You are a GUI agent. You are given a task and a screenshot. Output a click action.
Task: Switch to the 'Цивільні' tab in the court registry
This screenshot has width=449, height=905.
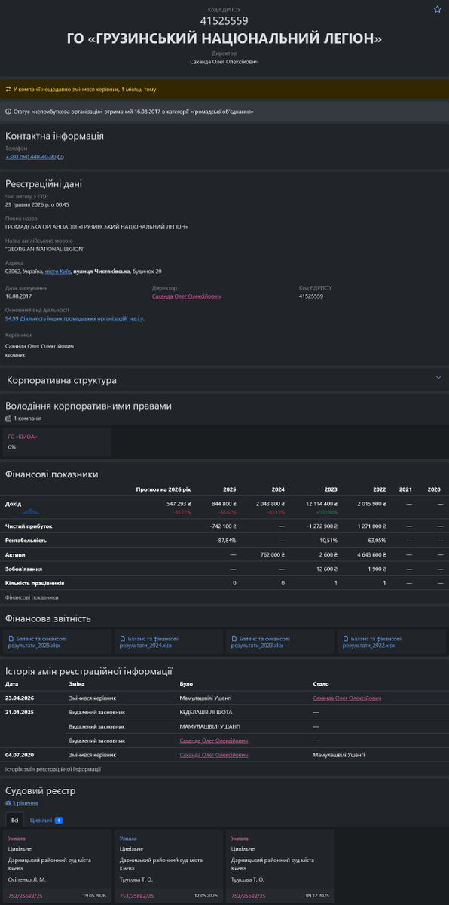coord(46,820)
